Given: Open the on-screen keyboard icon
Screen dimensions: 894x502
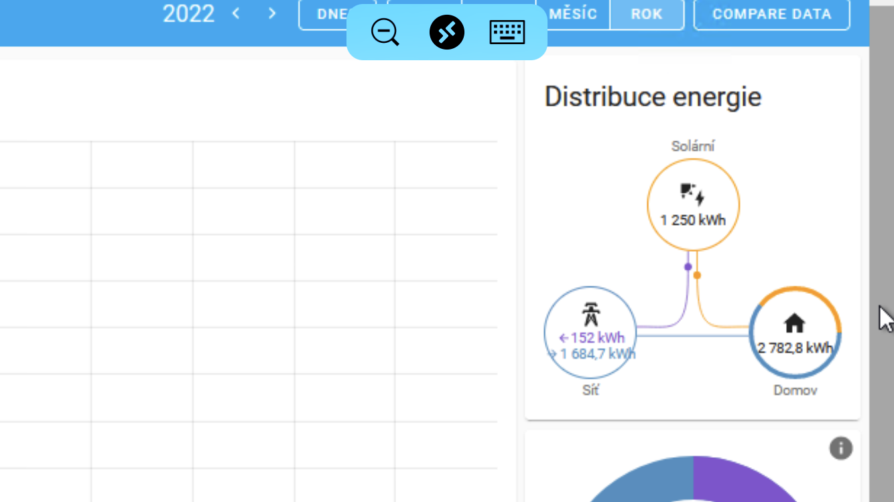Looking at the screenshot, I should tap(507, 32).
